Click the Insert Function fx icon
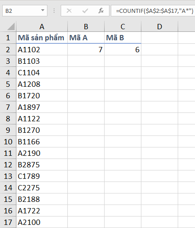195x228 pixels. pos(101,11)
